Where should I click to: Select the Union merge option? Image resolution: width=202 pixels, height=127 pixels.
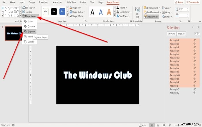pos(29,21)
